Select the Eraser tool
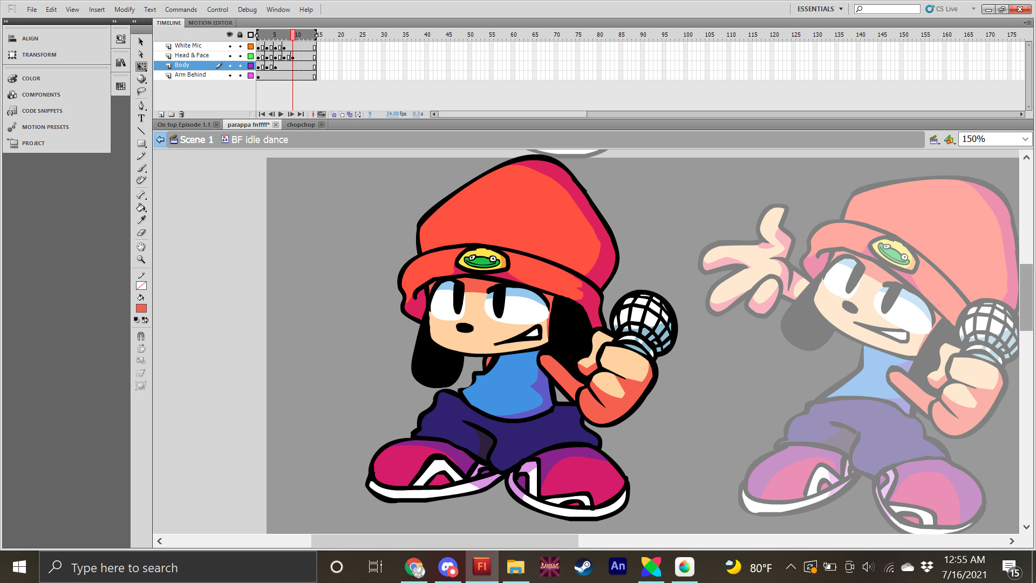Image resolution: width=1036 pixels, height=583 pixels. point(141,233)
